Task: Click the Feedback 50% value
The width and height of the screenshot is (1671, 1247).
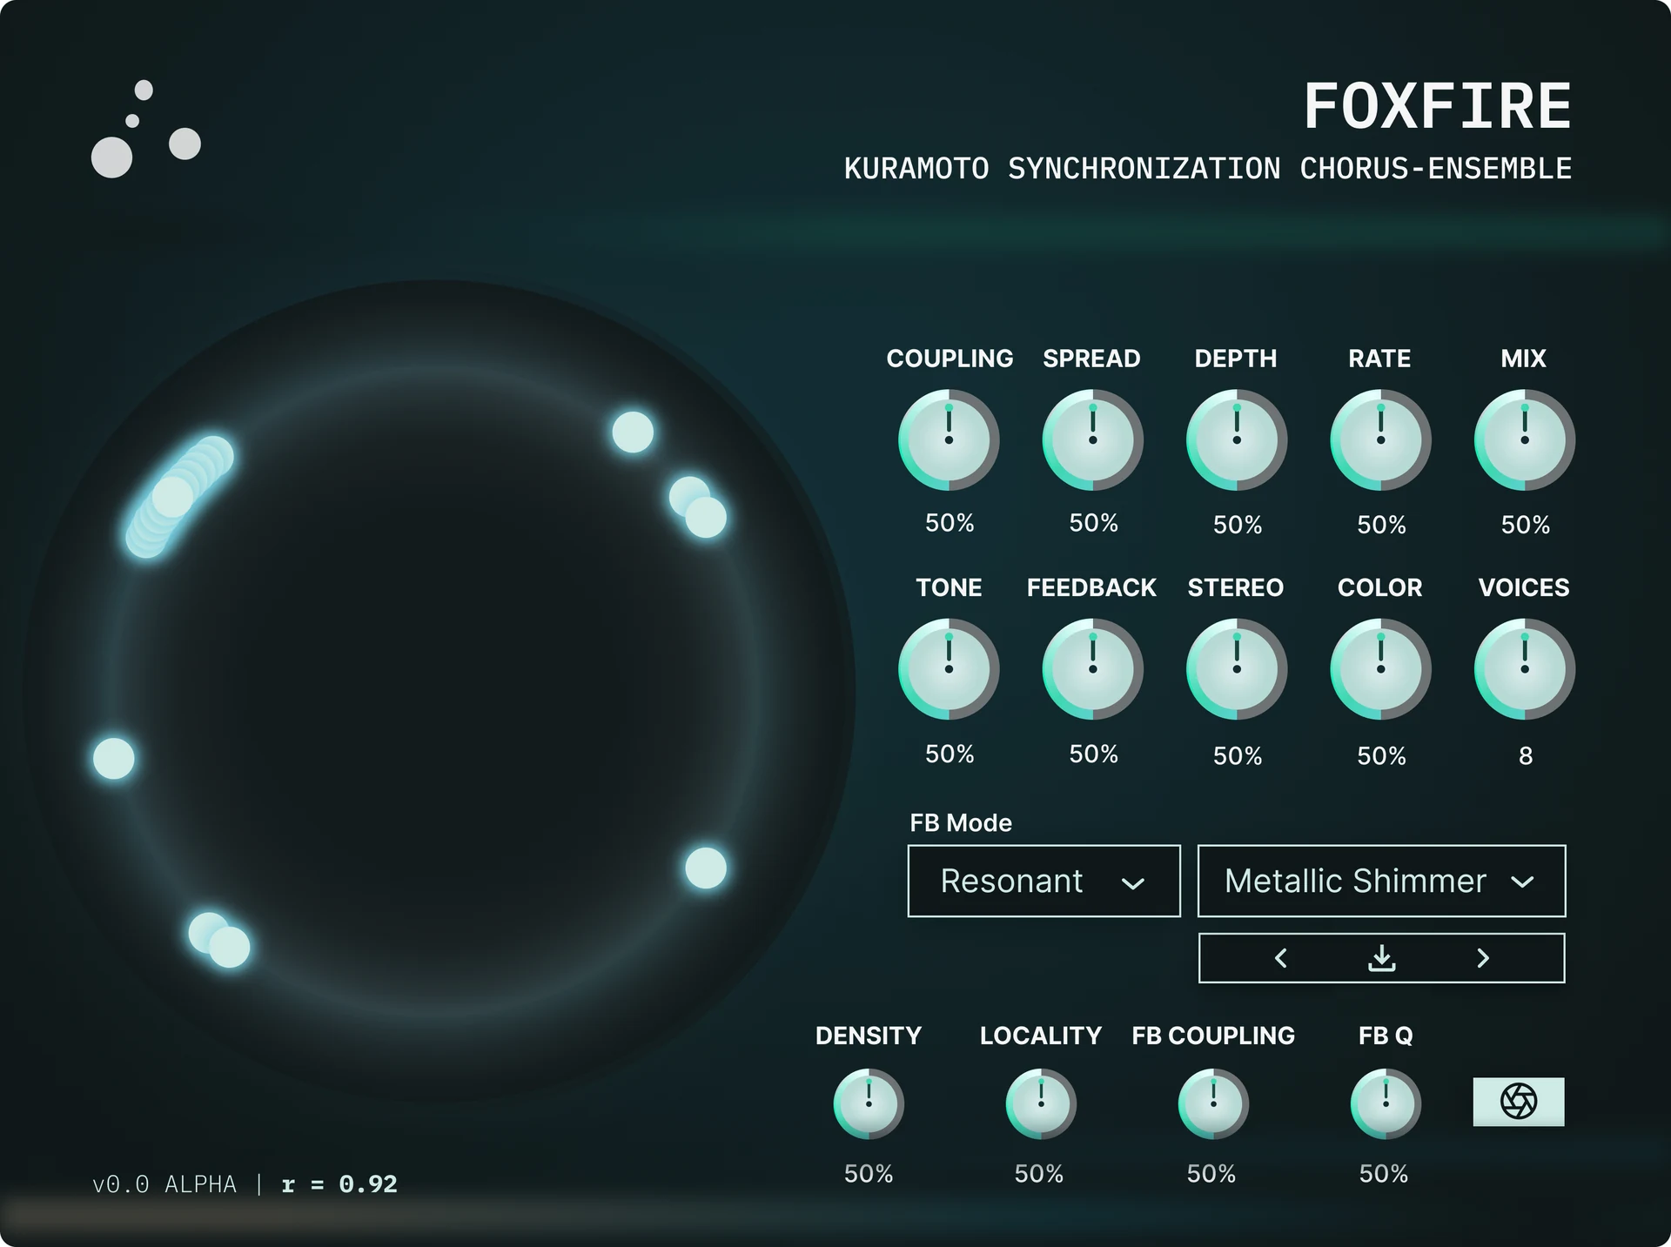Action: coord(1094,754)
